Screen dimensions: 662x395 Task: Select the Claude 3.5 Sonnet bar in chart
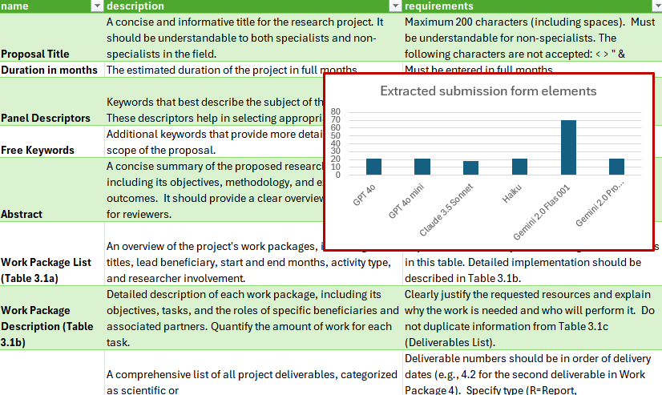point(470,168)
